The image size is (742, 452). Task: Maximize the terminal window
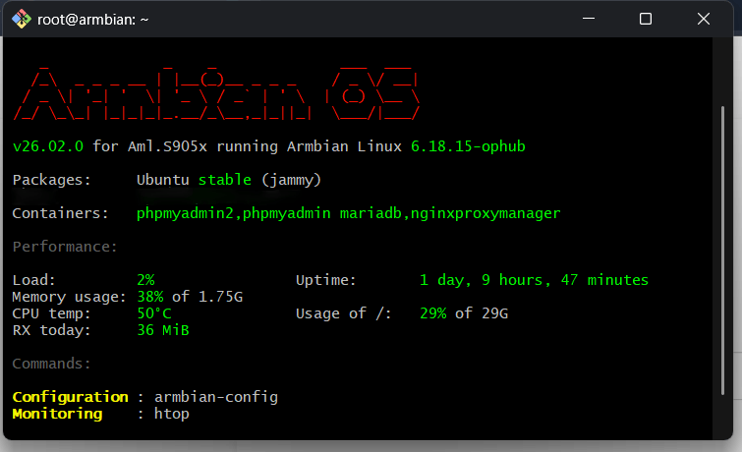(646, 19)
